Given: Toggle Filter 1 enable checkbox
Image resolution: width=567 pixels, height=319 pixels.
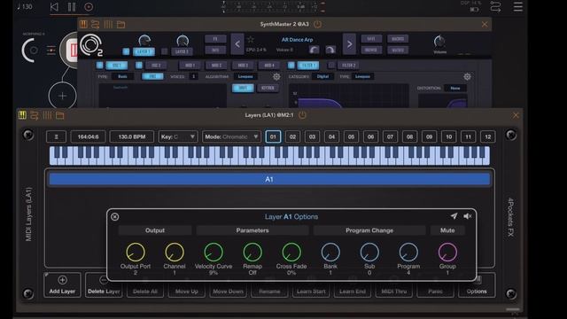Looking at the screenshot, I should [x=291, y=65].
